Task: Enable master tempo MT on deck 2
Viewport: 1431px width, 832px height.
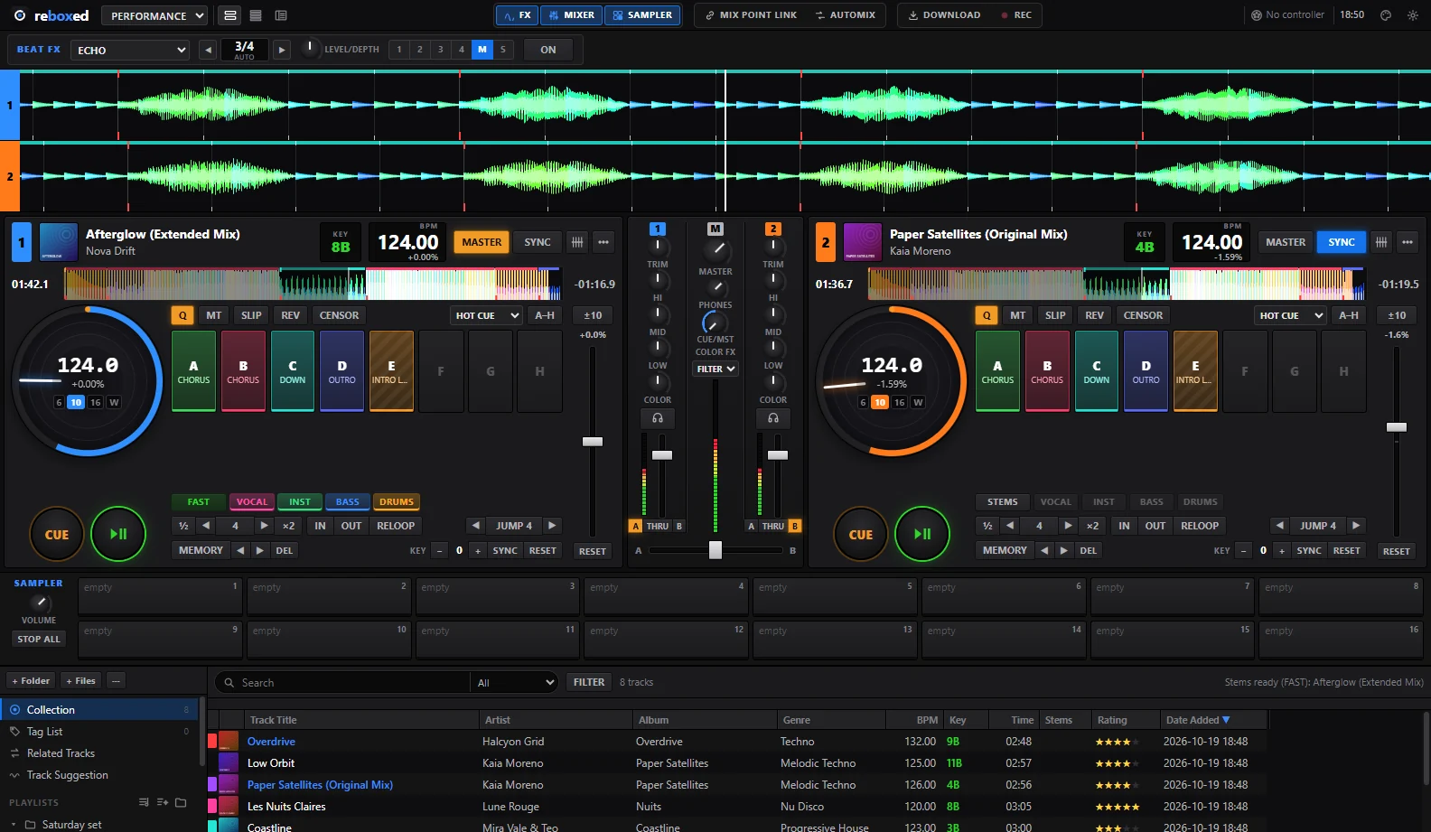Action: coord(1018,315)
